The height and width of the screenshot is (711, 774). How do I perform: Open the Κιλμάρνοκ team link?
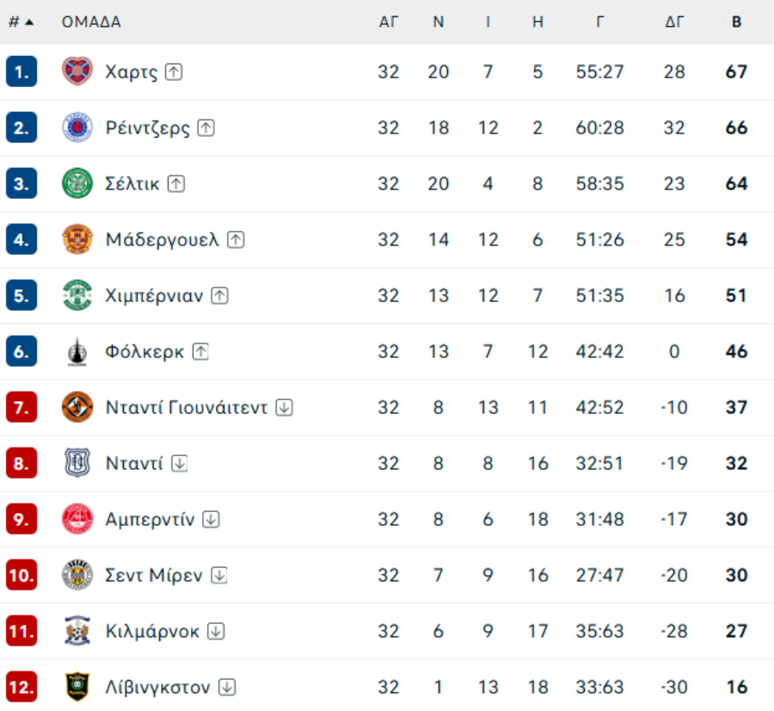pyautogui.click(x=152, y=631)
